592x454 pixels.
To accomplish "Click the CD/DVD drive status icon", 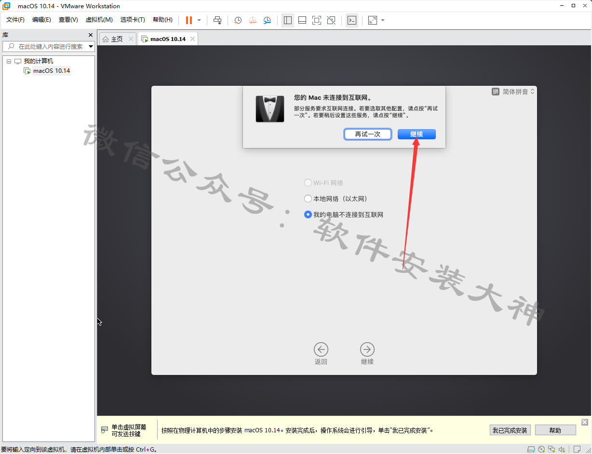I will point(541,449).
